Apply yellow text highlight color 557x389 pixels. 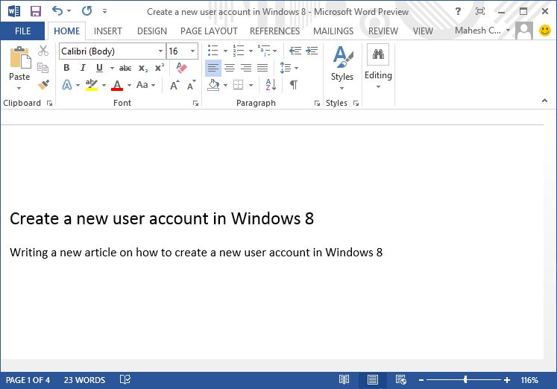pyautogui.click(x=92, y=85)
